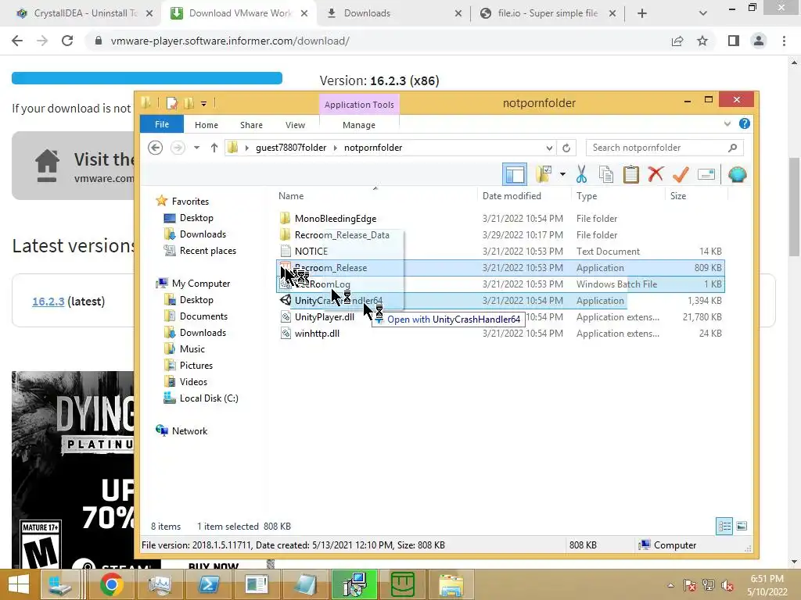Open Classic Shell settings shell icon

tap(737, 174)
